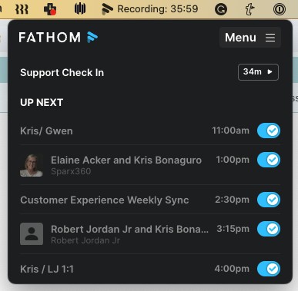The image size is (298, 291).
Task: Click the stylized t menu bar icon
Action: coord(249,9)
